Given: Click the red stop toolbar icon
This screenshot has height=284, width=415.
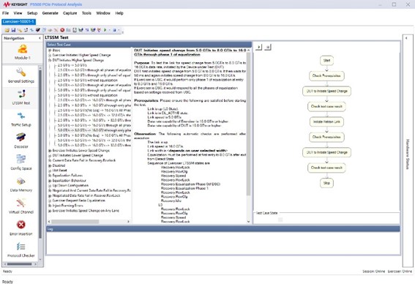Looking at the screenshot, I should click(x=62, y=30).
